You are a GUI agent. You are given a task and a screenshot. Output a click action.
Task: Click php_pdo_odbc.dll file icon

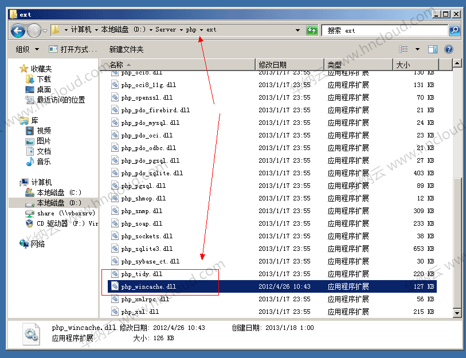pos(115,148)
